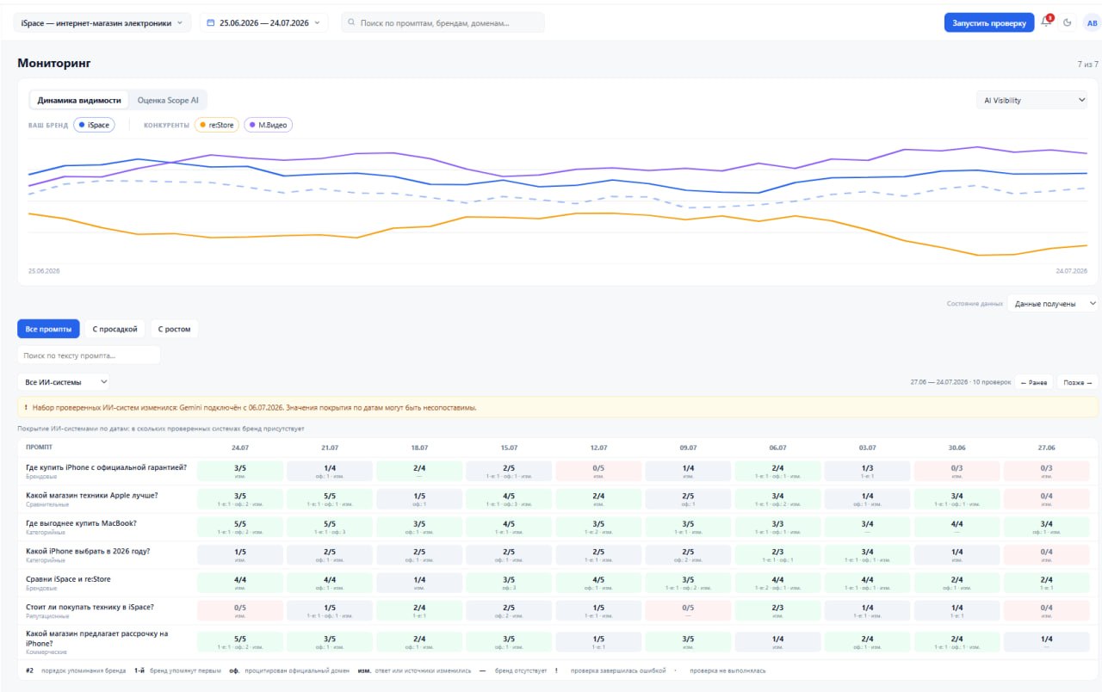The image size is (1102, 692).
Task: Click the Запустить проверку button
Action: click(989, 22)
